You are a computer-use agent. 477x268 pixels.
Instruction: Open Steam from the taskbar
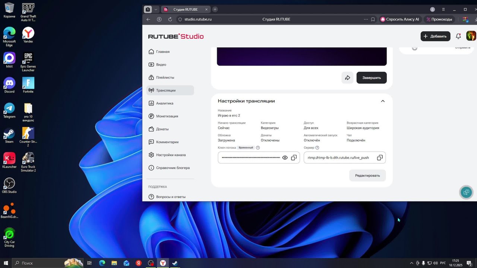(x=175, y=263)
